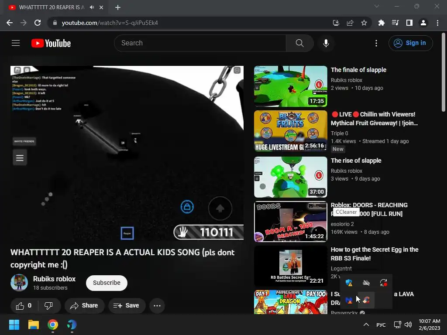Bookmark this tab with star
Viewport: 447px width, 335px height.
(364, 23)
